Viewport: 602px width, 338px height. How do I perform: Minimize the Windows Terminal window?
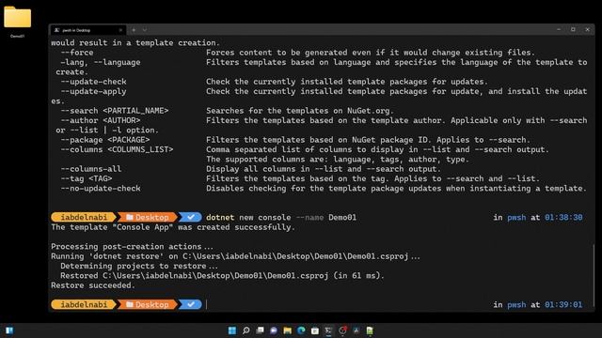pos(559,29)
